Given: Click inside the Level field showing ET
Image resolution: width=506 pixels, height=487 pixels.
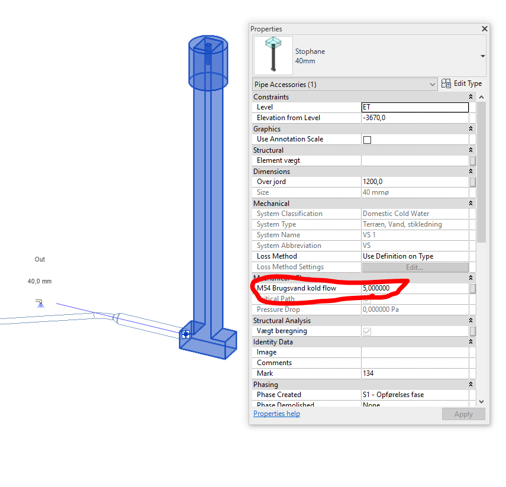Looking at the screenshot, I should [x=414, y=107].
